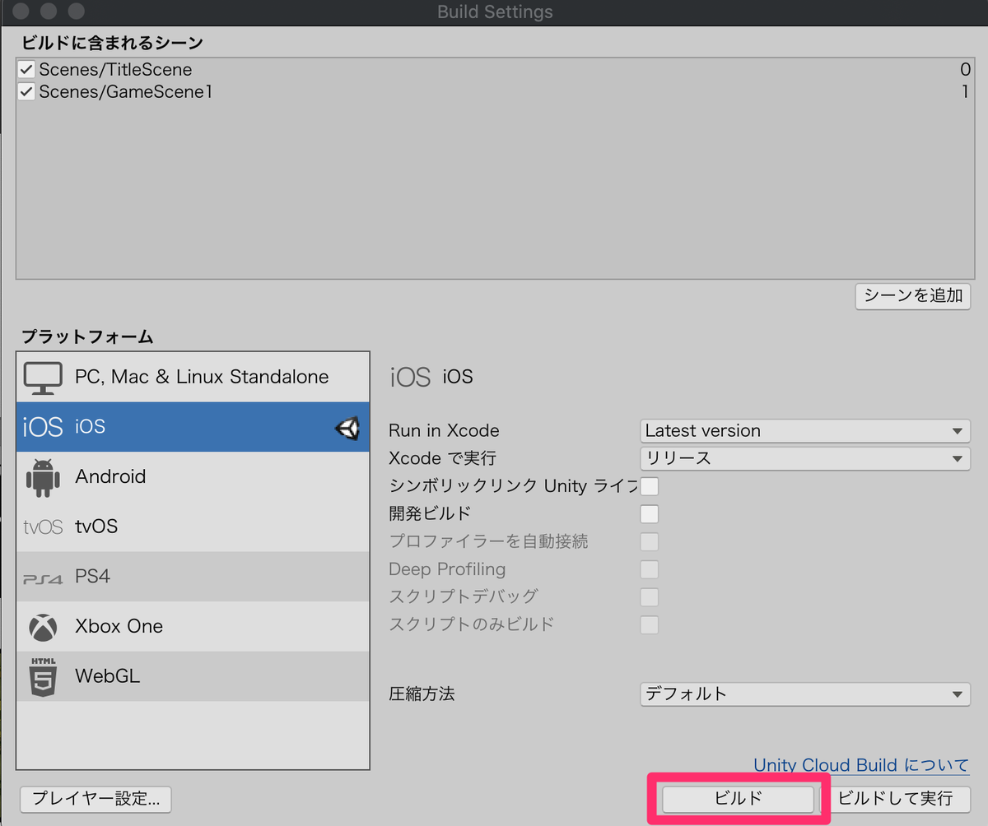Click the large iOS header logo
988x826 pixels.
pos(410,377)
